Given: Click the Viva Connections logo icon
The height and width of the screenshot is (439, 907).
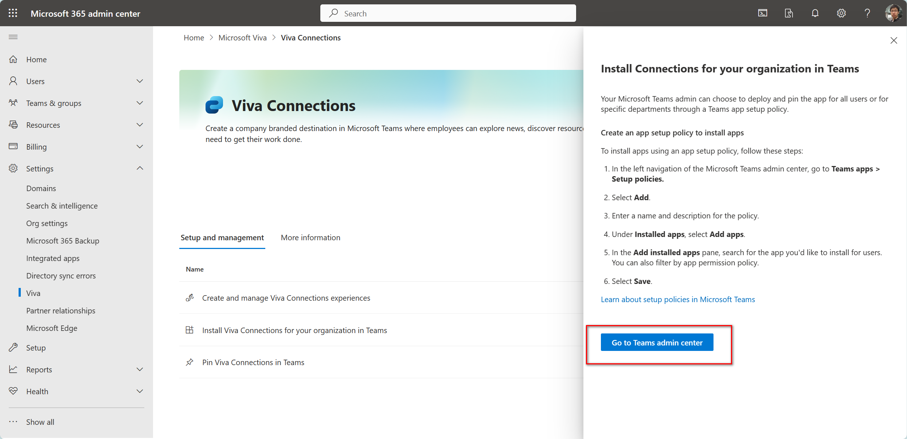Looking at the screenshot, I should 214,105.
